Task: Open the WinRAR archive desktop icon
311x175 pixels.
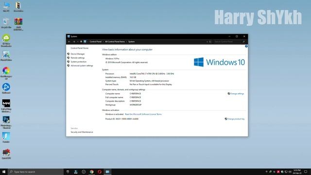Action: point(18,24)
